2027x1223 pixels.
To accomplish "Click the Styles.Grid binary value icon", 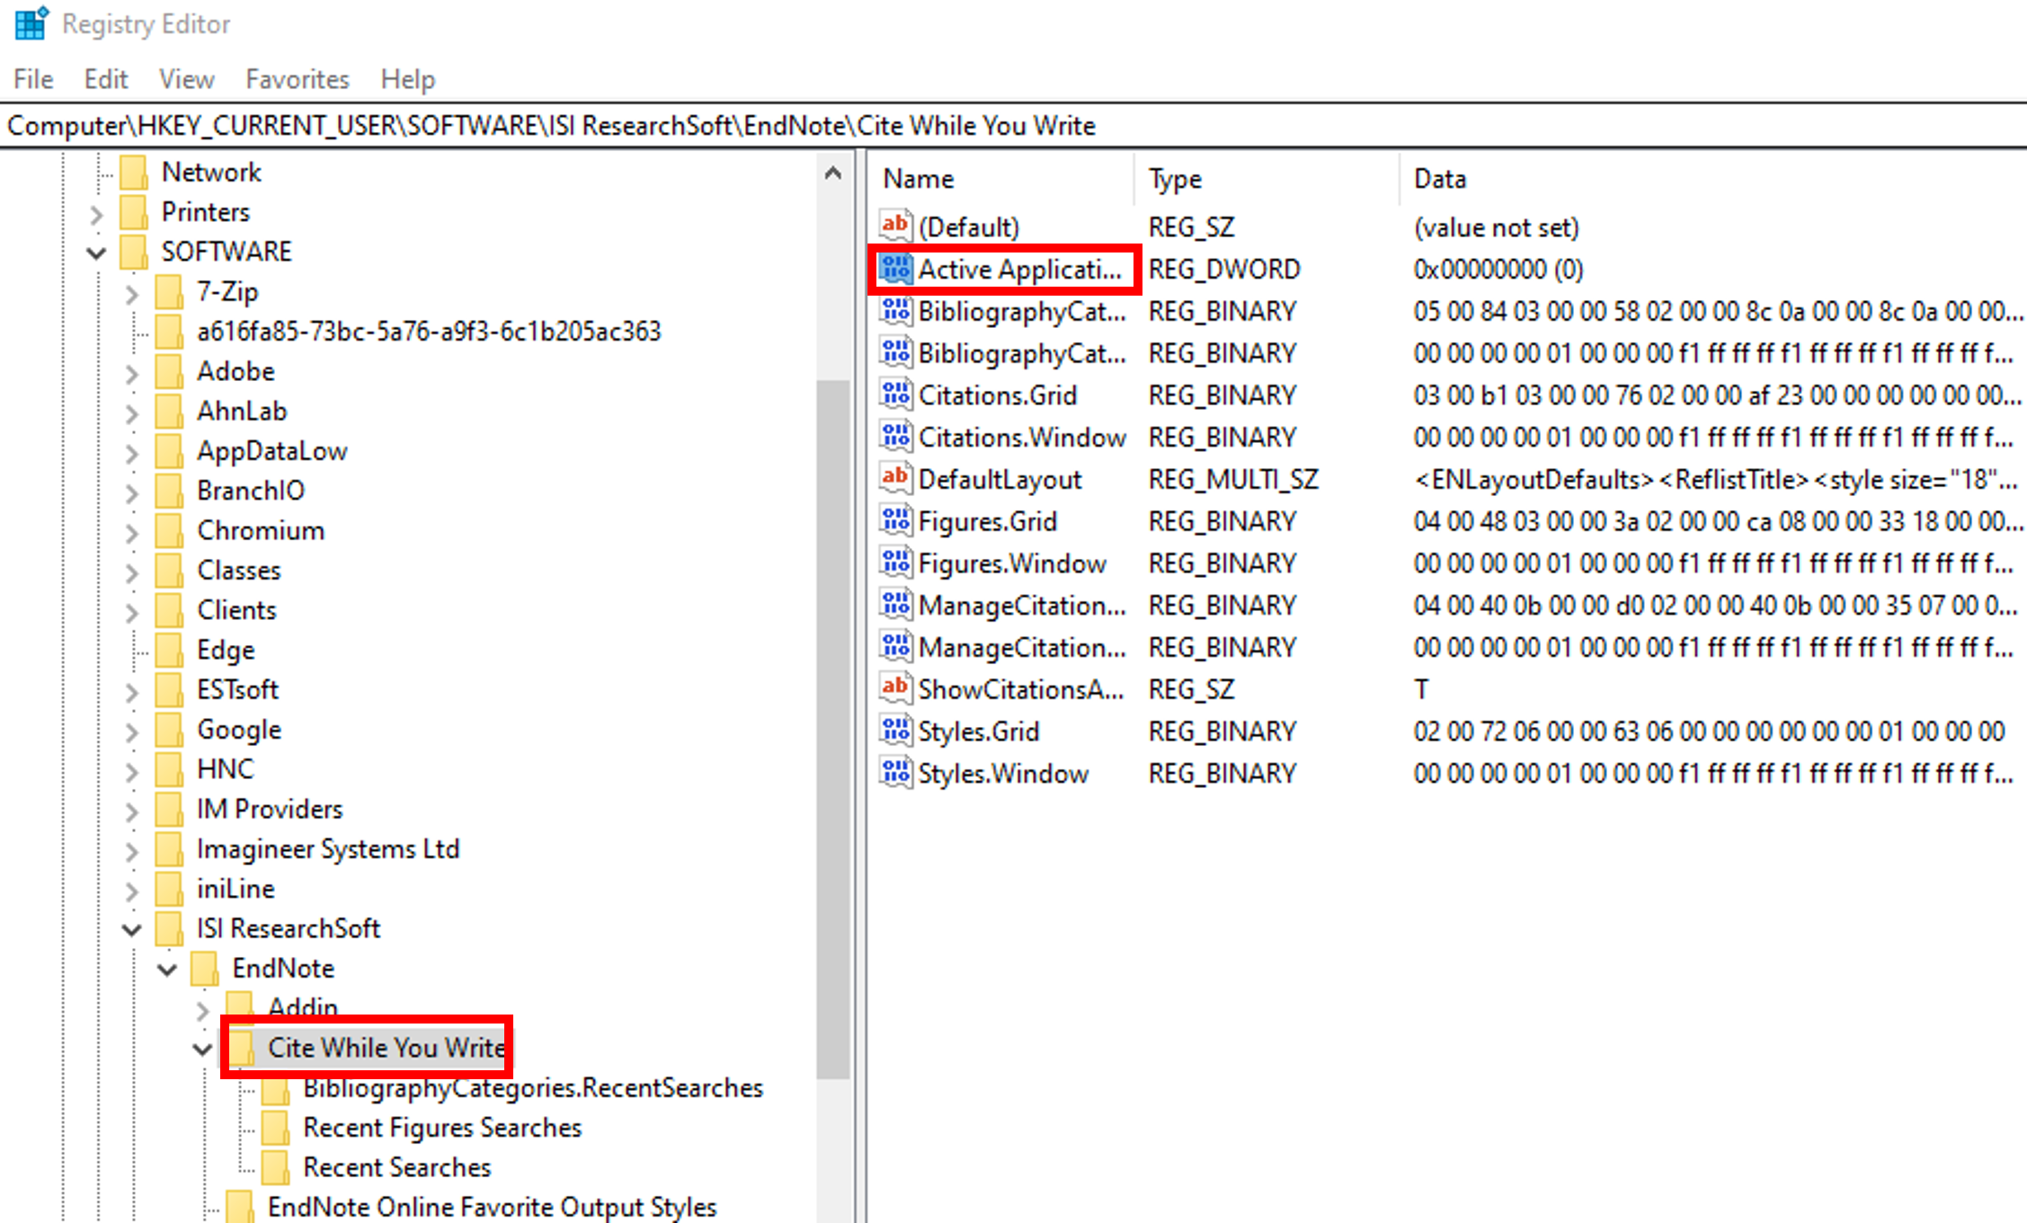I will tap(896, 731).
